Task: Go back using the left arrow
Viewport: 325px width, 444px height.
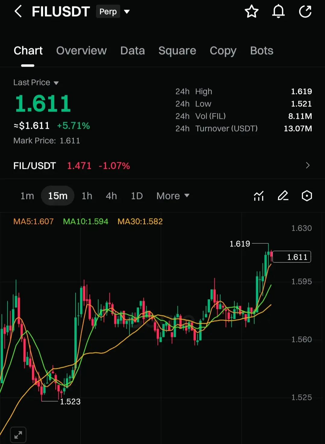Action: pyautogui.click(x=18, y=11)
